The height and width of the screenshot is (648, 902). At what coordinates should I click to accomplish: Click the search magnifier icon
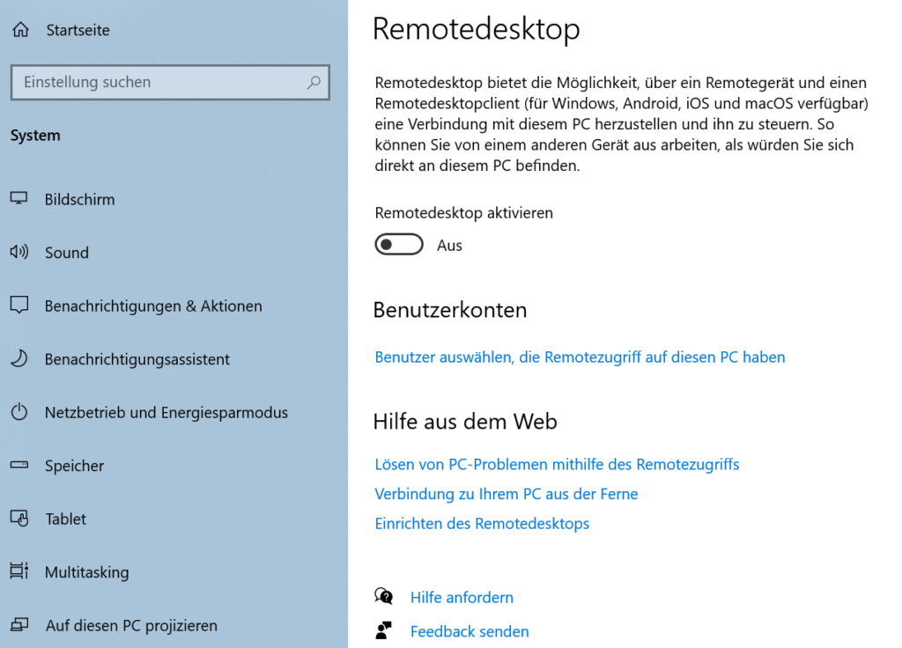(x=314, y=83)
